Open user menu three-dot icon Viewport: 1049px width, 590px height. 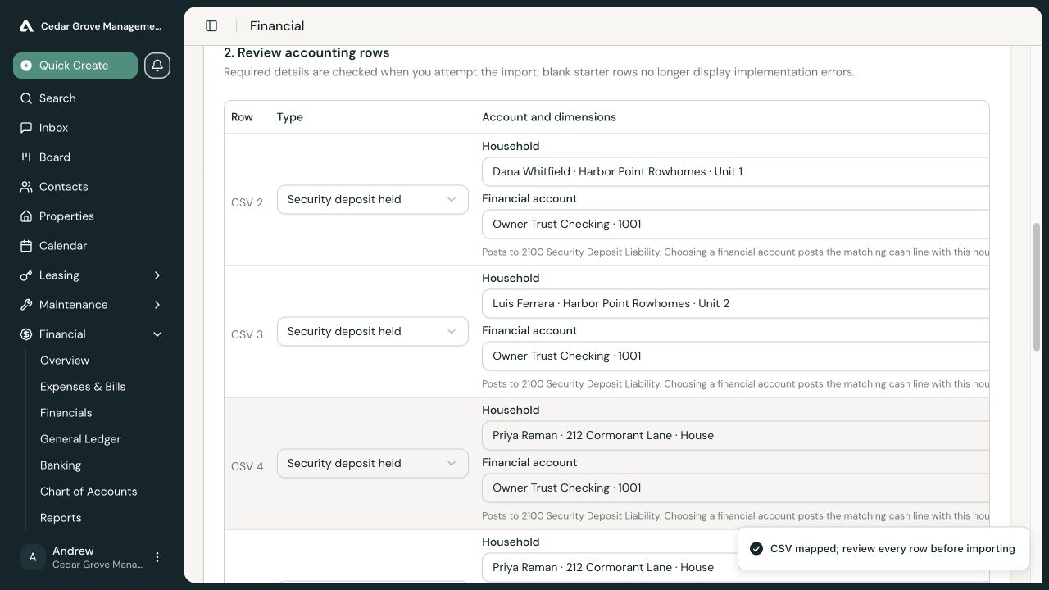coord(157,557)
